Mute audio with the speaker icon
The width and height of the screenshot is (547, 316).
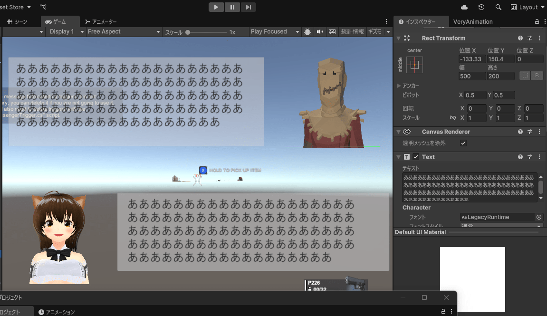tap(320, 32)
